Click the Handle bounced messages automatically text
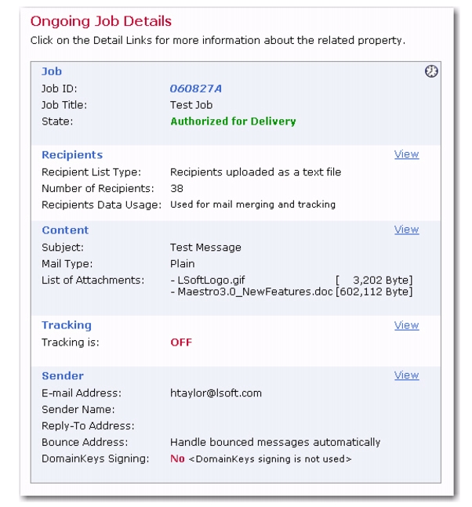The width and height of the screenshot is (472, 507). 275,442
